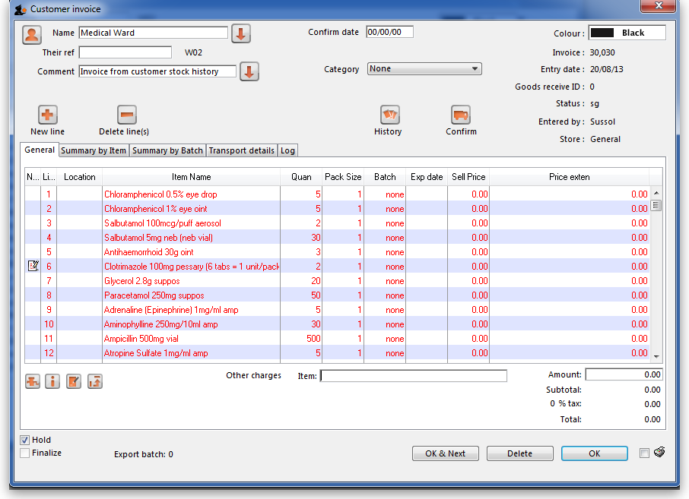Click the customer person icon beside Name
The image size is (689, 499).
(x=32, y=34)
